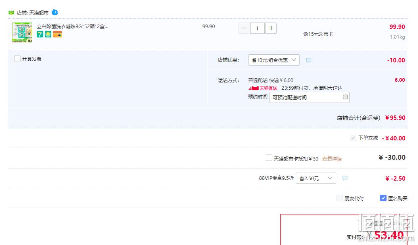Click the 可预约配送时间 delivery time field

pos(309,97)
